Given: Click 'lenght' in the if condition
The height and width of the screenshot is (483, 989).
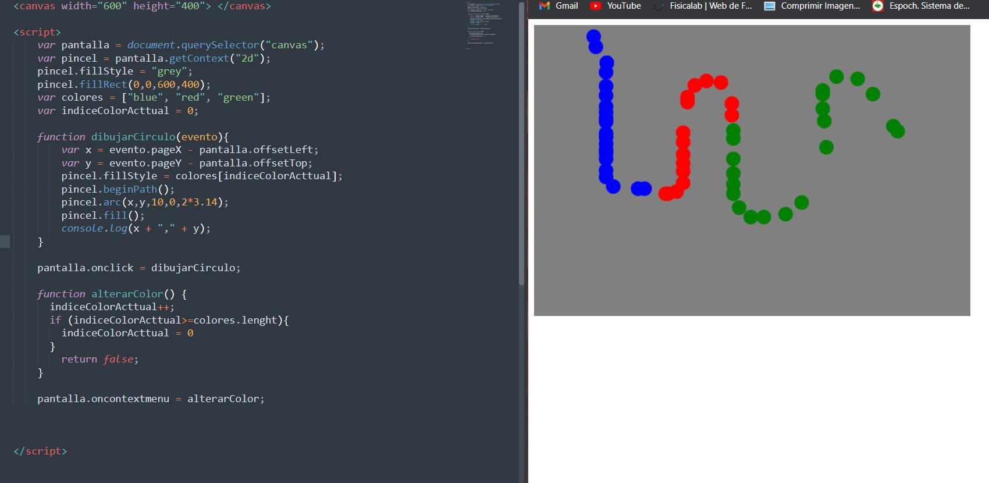Looking at the screenshot, I should [x=259, y=320].
